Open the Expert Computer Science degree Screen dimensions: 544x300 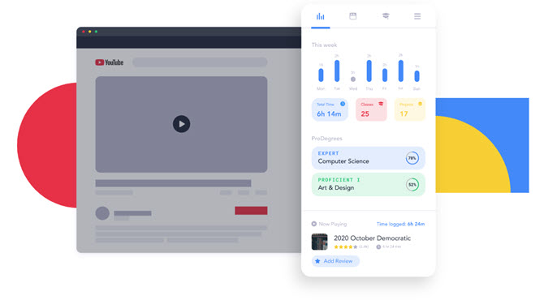coord(368,158)
